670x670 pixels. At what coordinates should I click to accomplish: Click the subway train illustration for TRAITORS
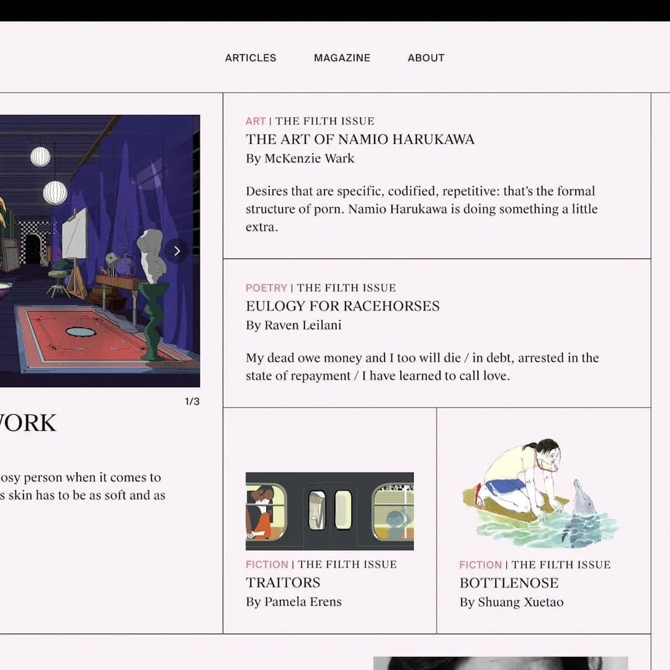329,511
